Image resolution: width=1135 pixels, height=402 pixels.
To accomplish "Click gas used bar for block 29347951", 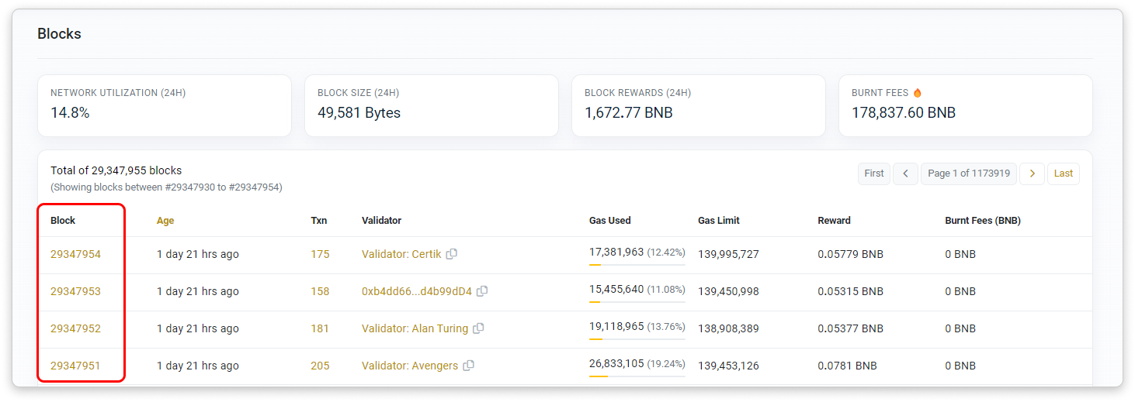I will pos(637,376).
